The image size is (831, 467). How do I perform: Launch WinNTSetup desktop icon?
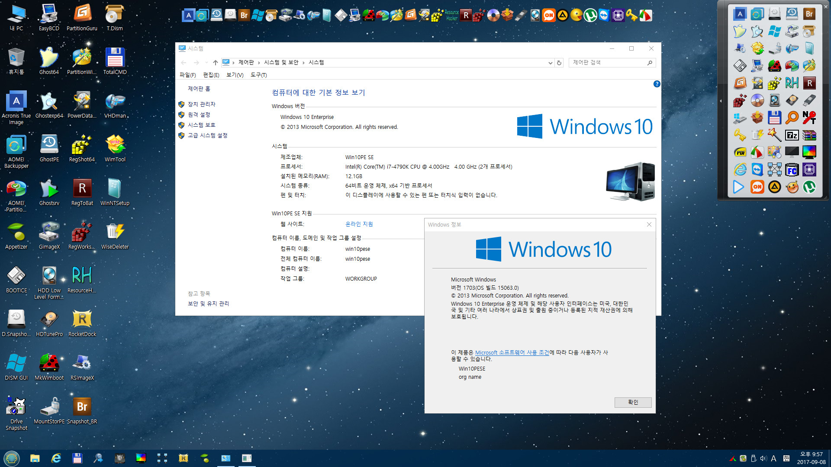click(x=115, y=192)
